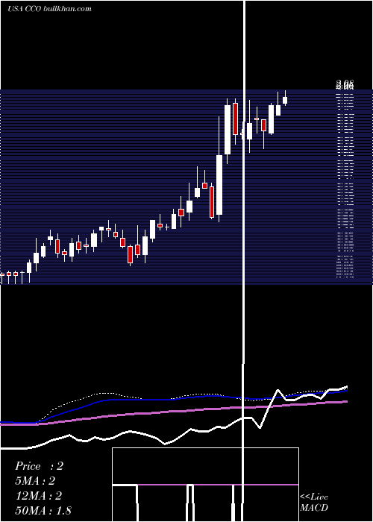Click the 'Price : 2' value label
Image resolution: width=373 pixels, height=522 pixels.
point(39,466)
